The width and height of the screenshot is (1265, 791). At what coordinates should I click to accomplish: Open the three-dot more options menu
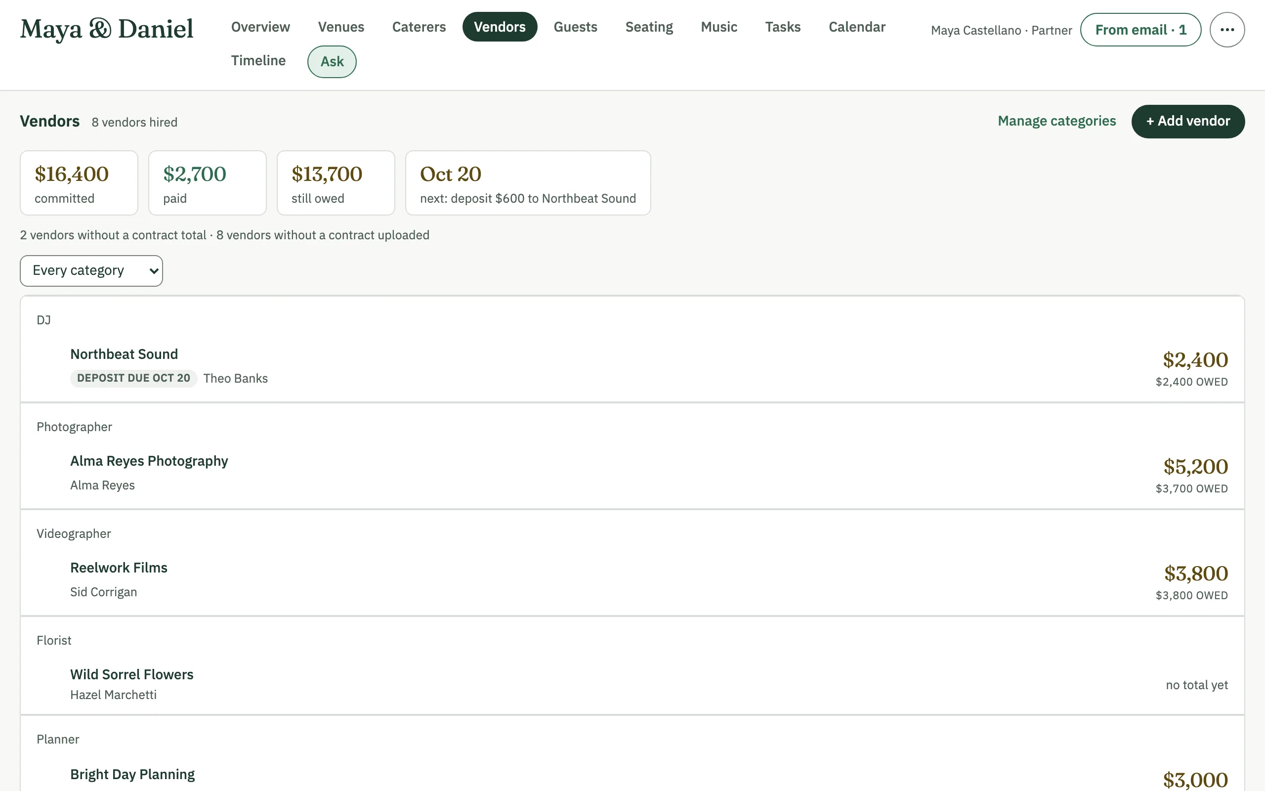click(1227, 30)
